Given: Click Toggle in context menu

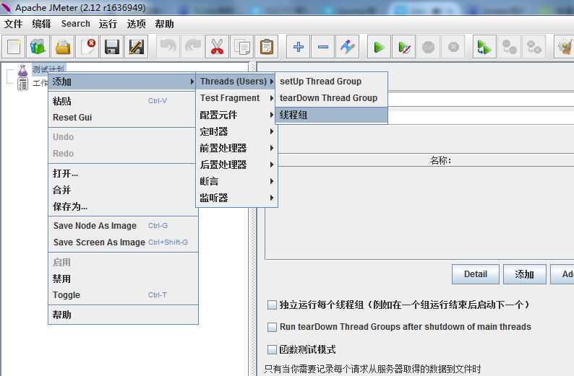Looking at the screenshot, I should [124, 295].
